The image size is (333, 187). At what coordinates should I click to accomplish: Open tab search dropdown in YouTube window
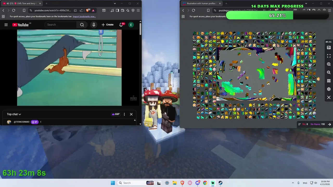coord(115,3)
